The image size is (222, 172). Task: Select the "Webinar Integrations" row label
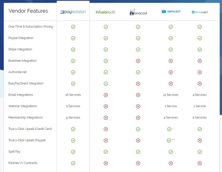click(x=23, y=106)
